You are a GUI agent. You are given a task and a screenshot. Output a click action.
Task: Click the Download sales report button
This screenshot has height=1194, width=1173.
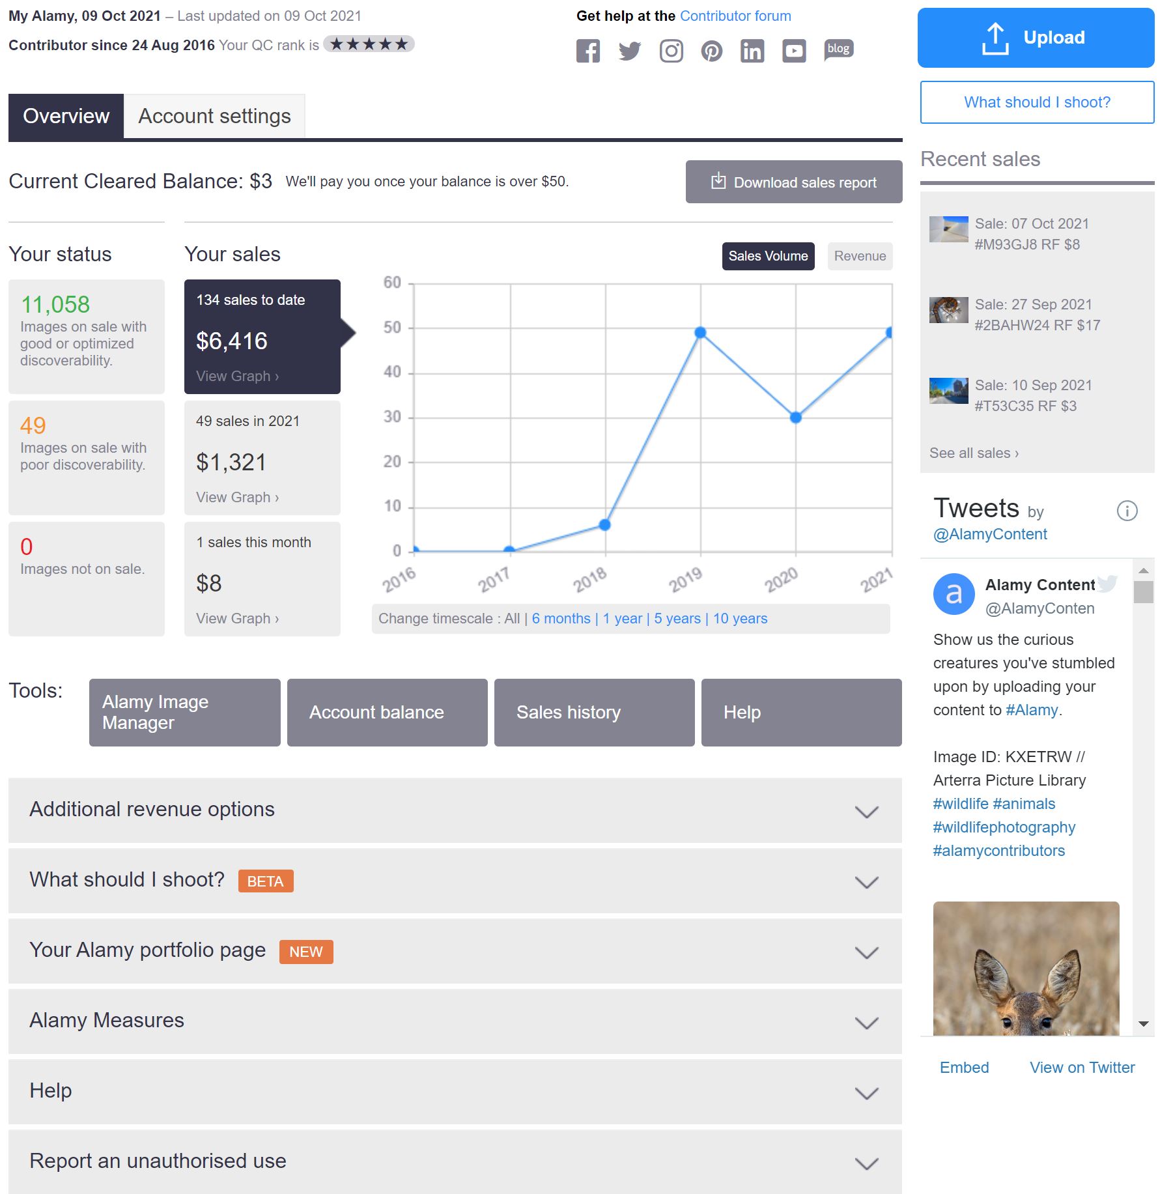point(793,182)
